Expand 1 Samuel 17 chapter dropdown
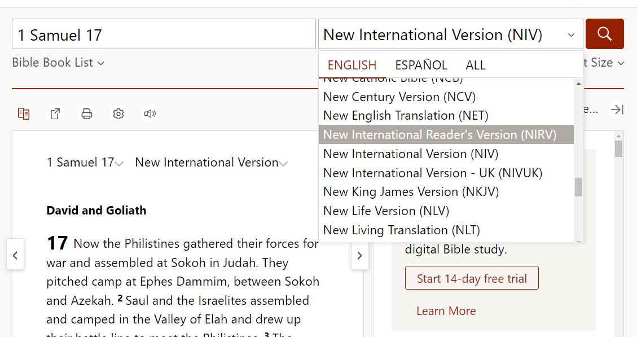The image size is (637, 337). [85, 163]
